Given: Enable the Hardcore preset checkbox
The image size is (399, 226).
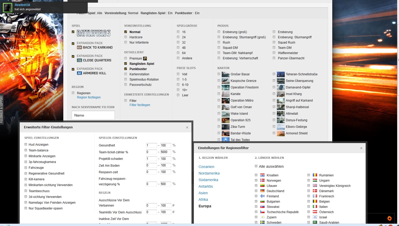Looking at the screenshot, I should 126,37.
